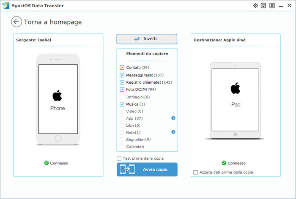296x199 pixels.
Task: Click the SynciOS Data Transfer title text
Action: [38, 5]
